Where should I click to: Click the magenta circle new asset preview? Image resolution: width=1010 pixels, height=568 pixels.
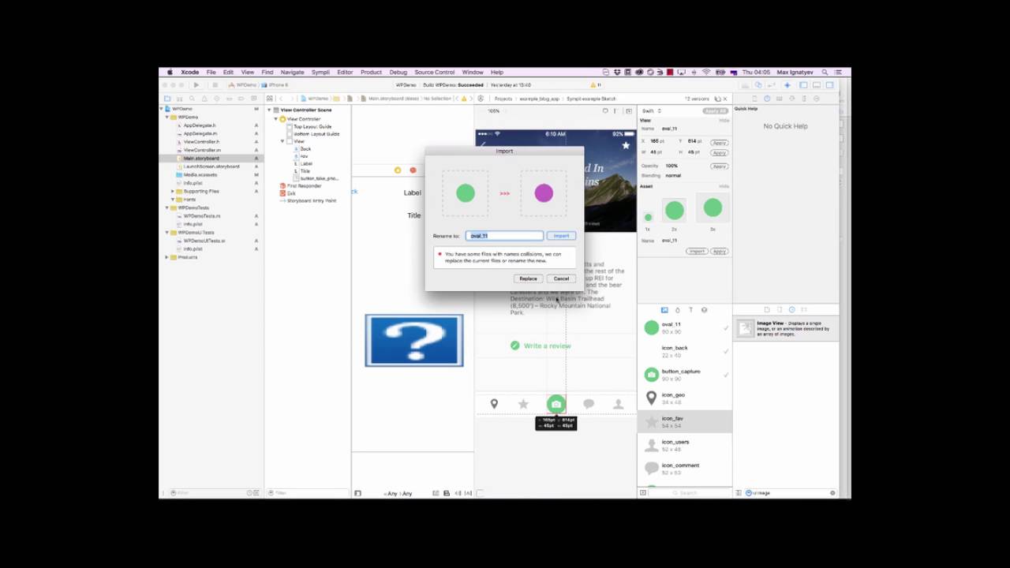pos(544,193)
